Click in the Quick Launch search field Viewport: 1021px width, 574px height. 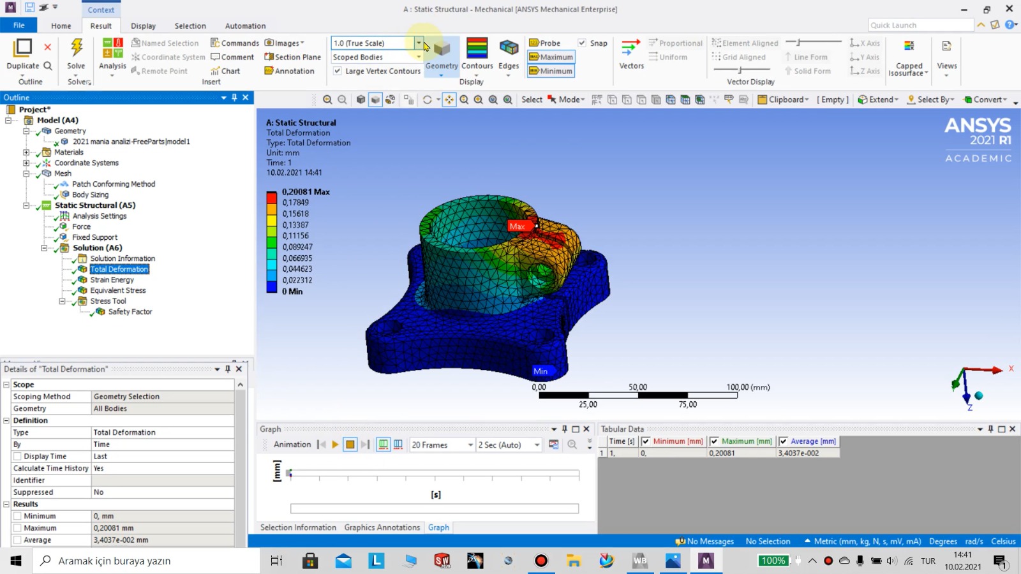pyautogui.click(x=921, y=26)
